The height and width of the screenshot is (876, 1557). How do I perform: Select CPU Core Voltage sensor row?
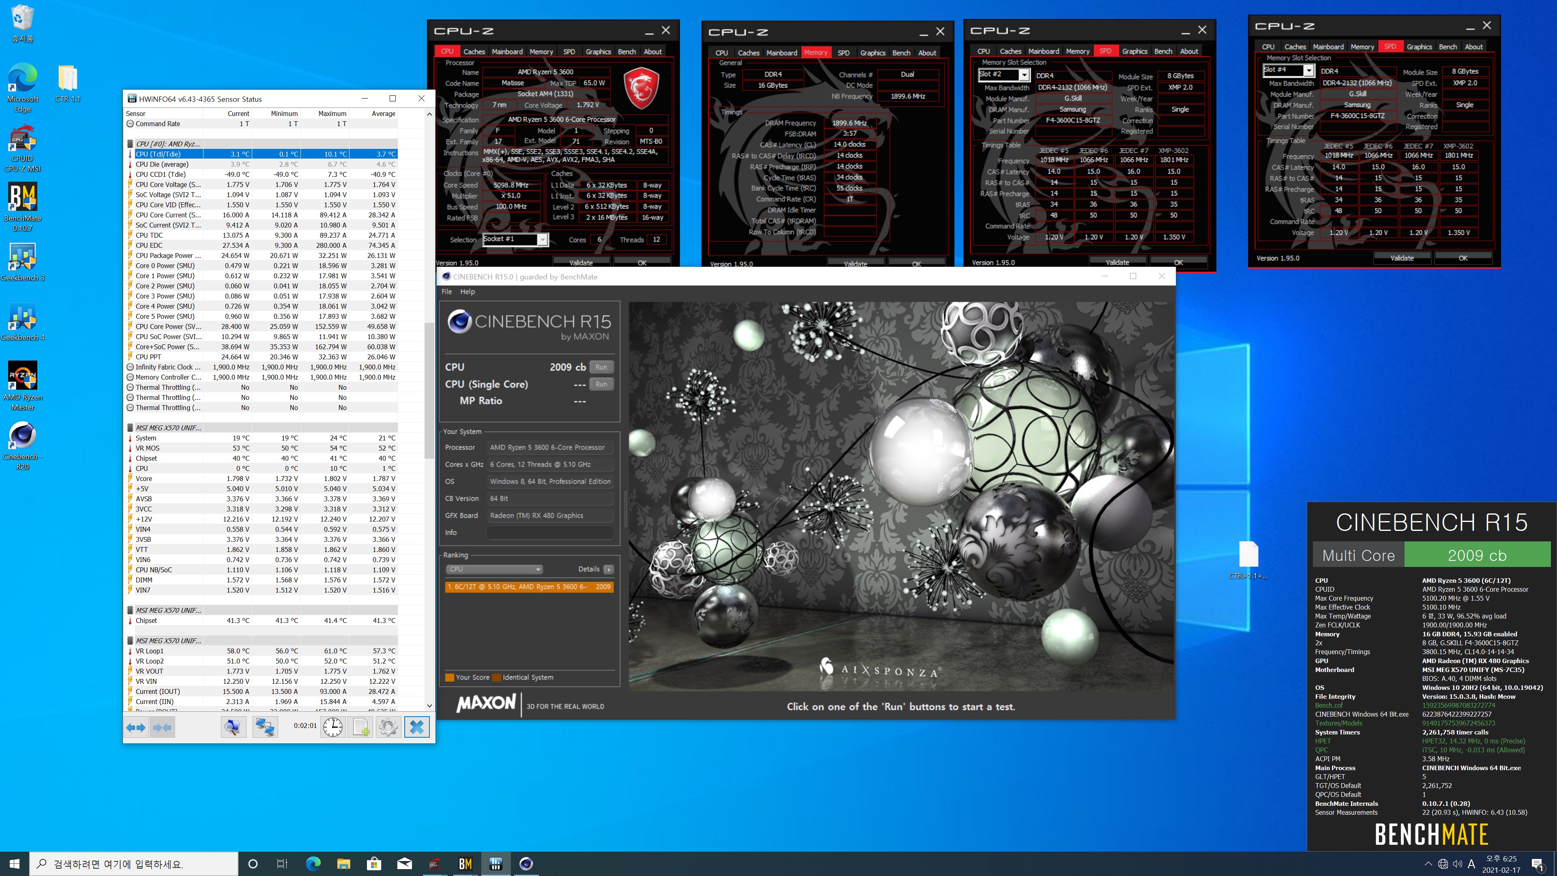pyautogui.click(x=261, y=185)
